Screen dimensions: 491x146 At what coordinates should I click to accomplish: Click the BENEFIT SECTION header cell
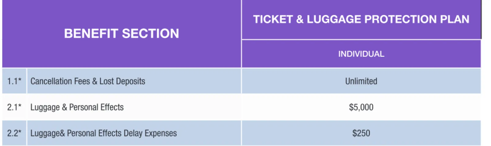coord(122,34)
